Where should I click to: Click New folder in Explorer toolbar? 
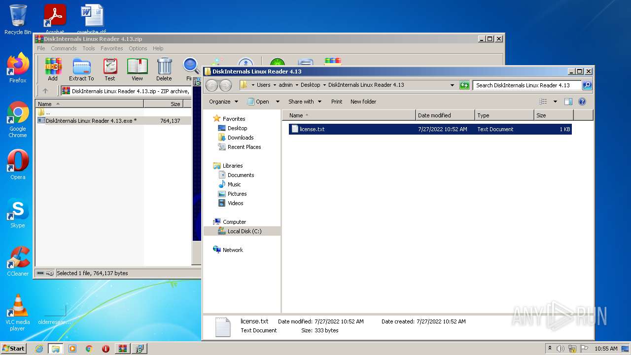pyautogui.click(x=363, y=102)
